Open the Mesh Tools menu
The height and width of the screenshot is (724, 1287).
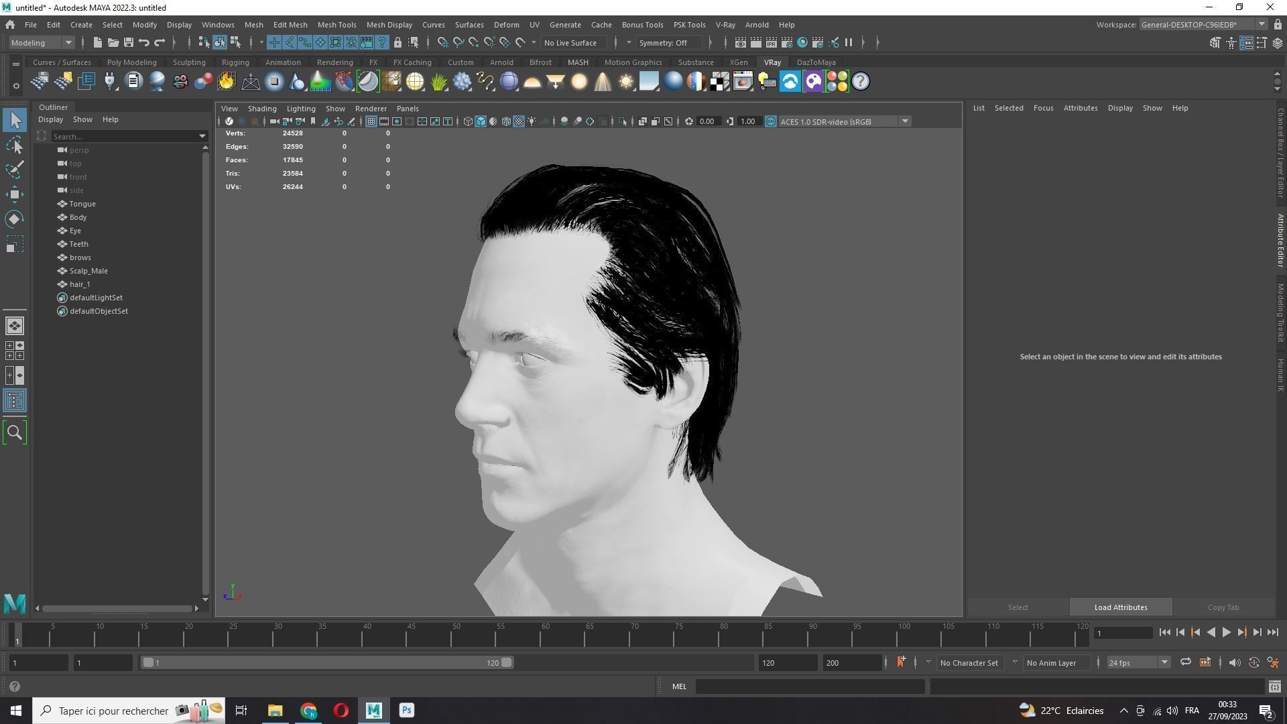click(x=336, y=25)
